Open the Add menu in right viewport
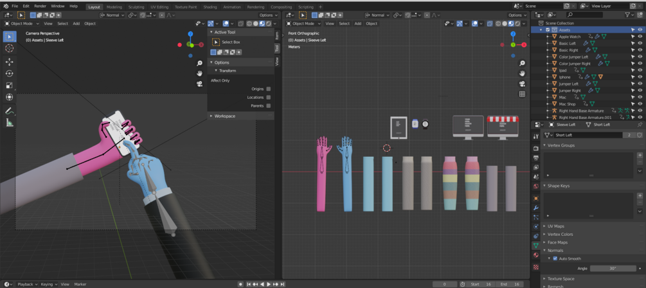 point(357,24)
